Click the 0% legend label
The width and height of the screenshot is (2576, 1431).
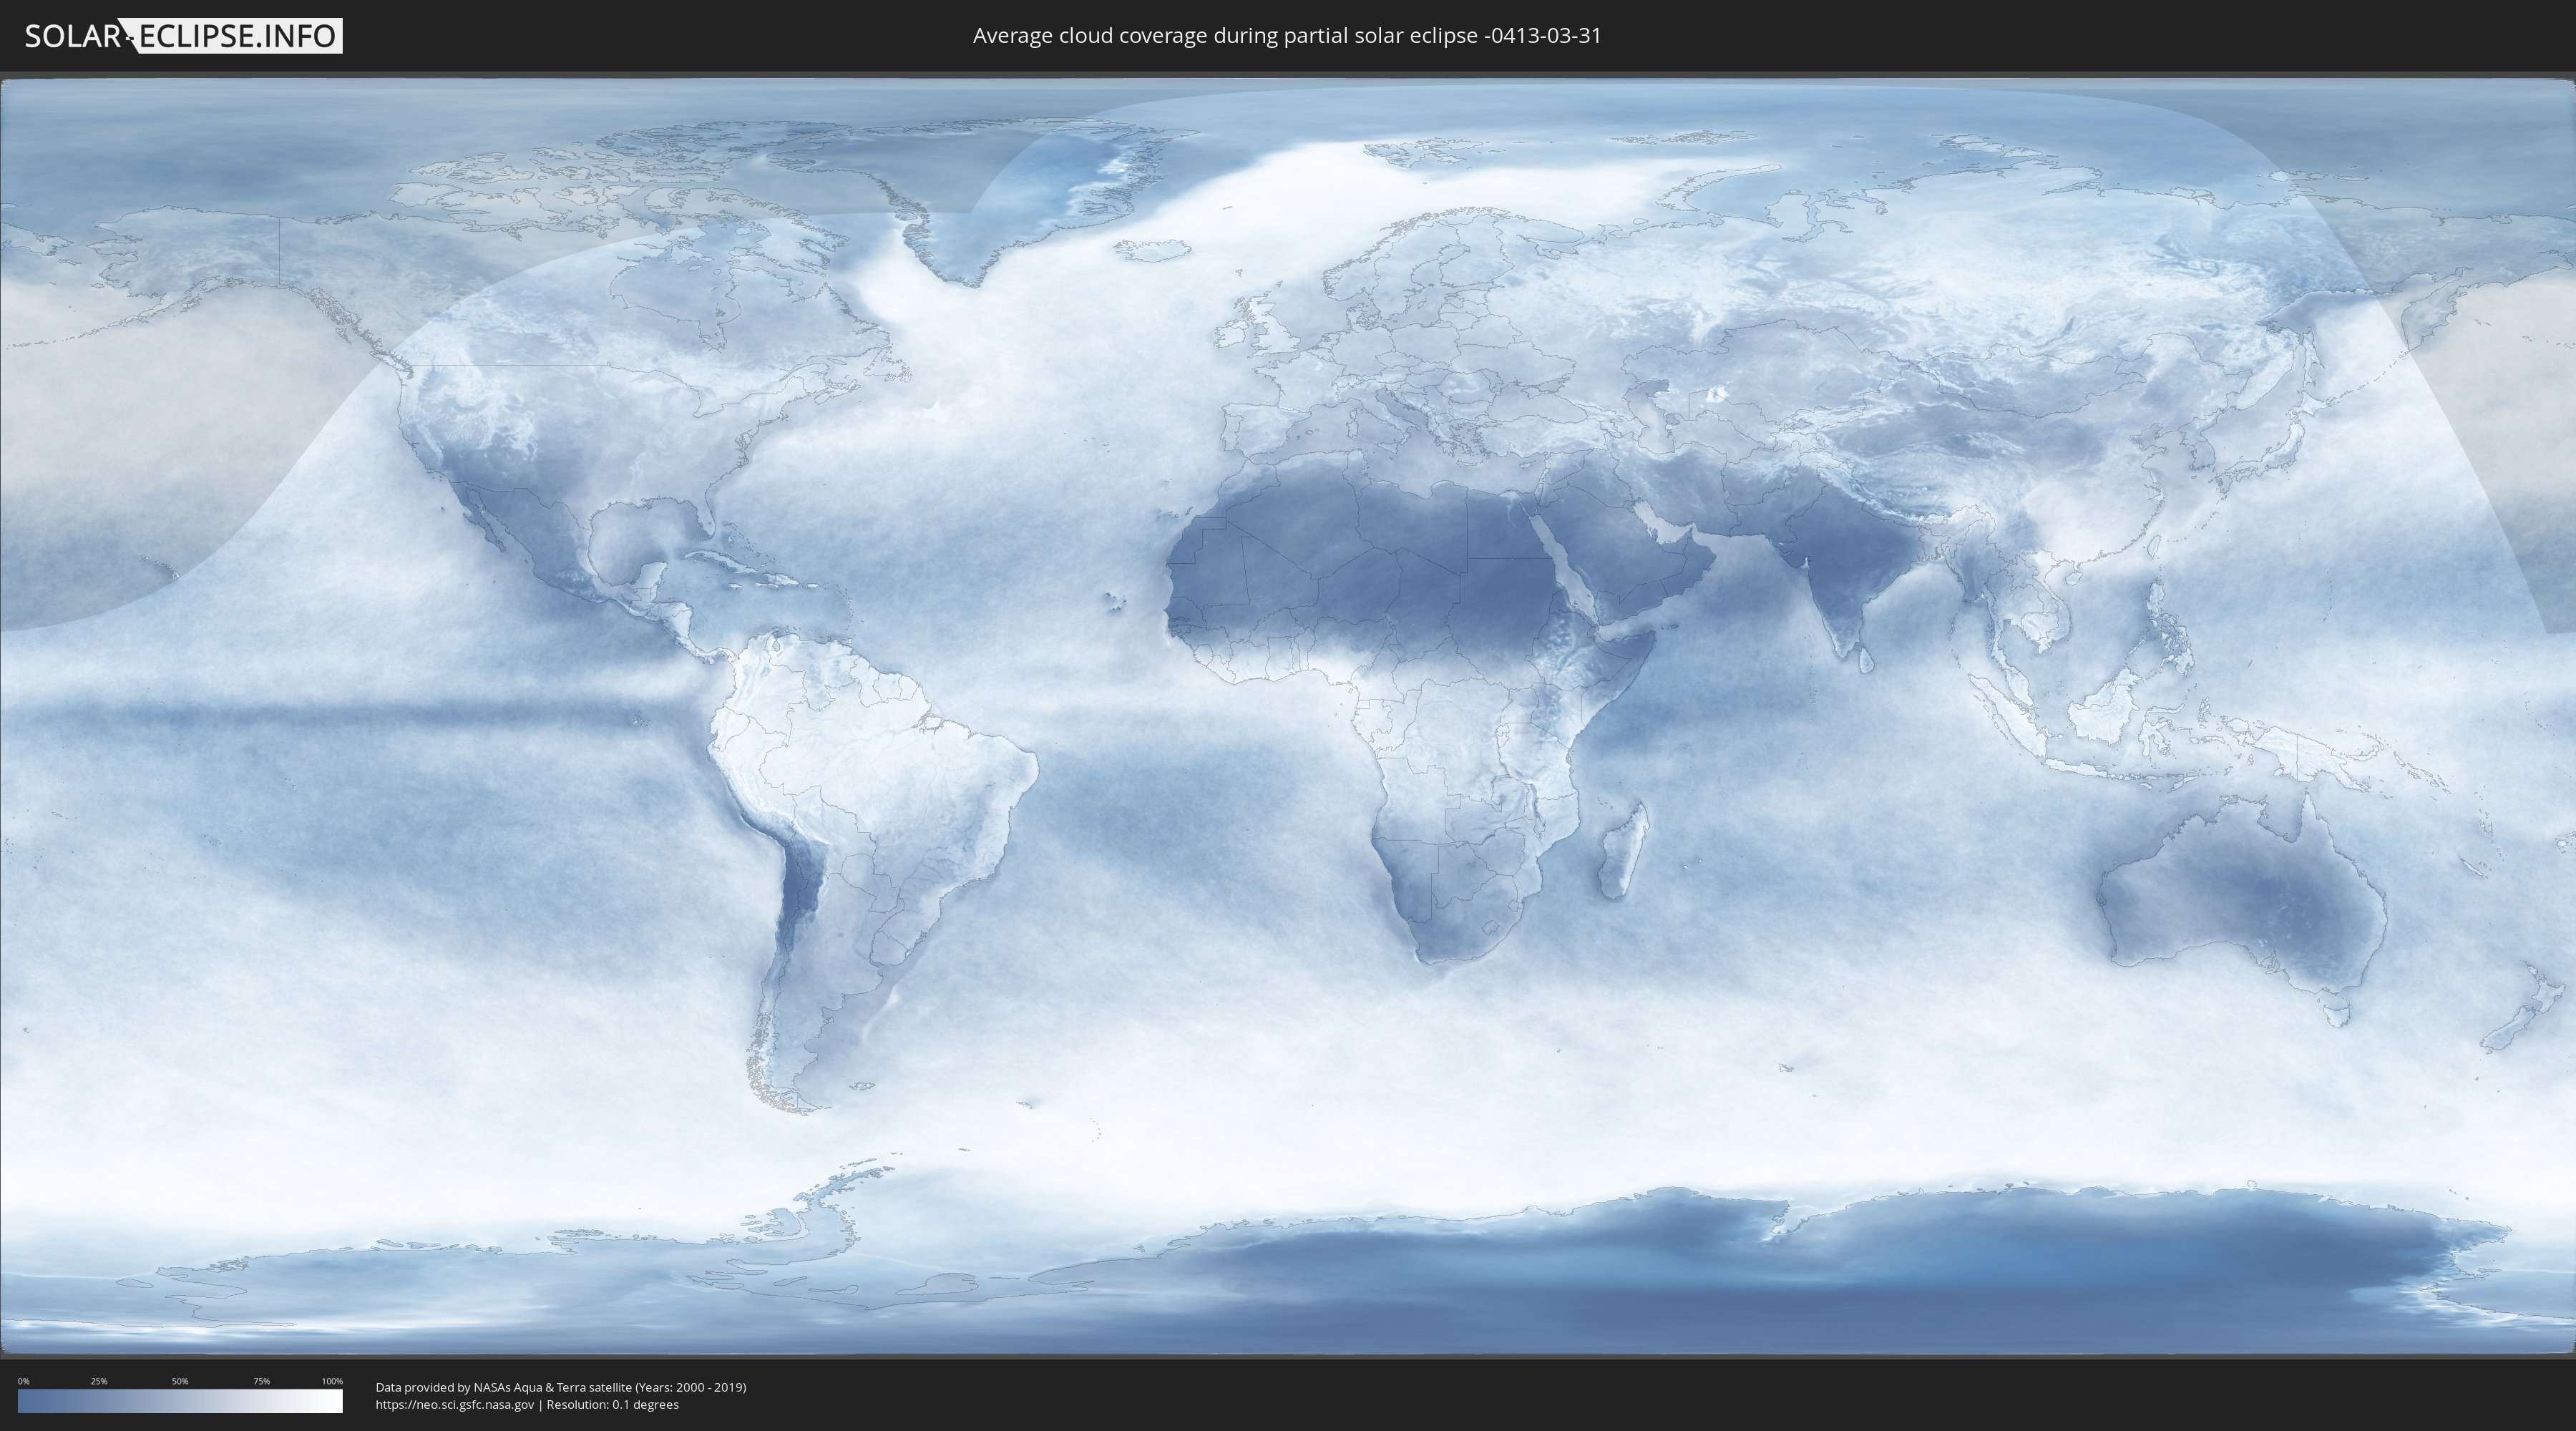click(x=23, y=1381)
